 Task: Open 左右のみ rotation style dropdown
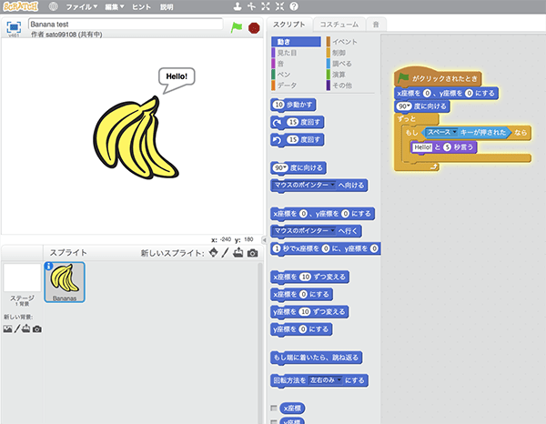(339, 380)
